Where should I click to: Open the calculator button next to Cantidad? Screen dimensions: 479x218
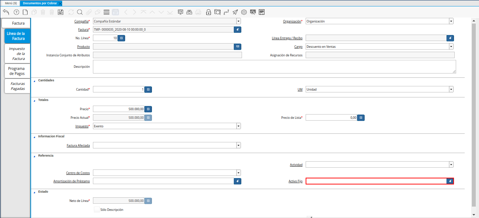[148, 89]
